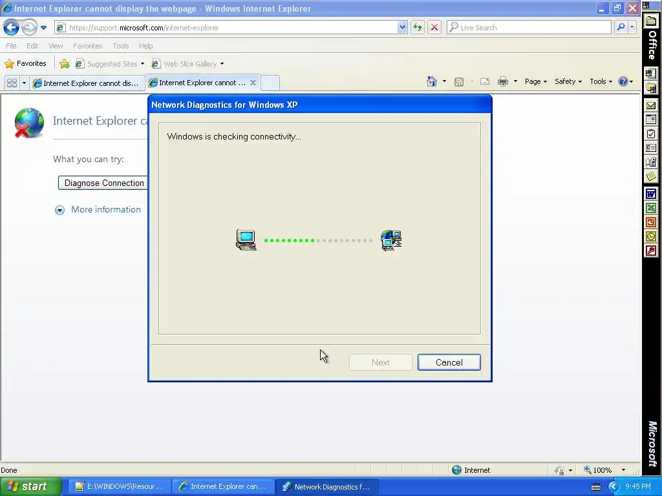Switch to the first Internet Explorer cannot display tab
Image resolution: width=662 pixels, height=496 pixels.
(87, 83)
